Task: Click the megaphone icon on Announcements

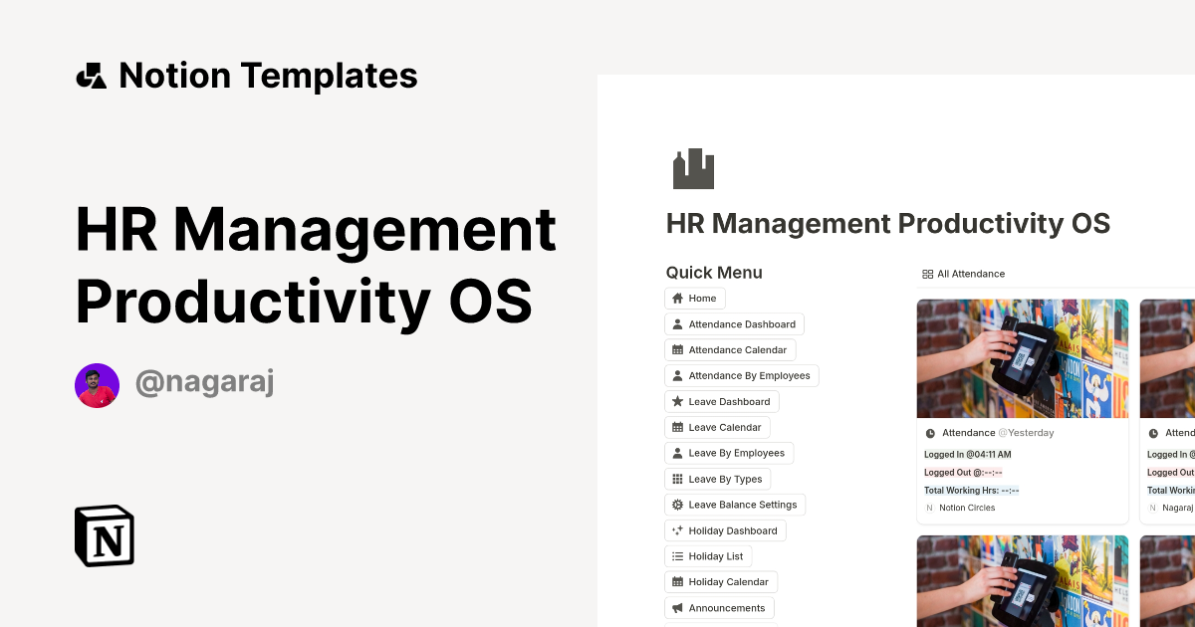Action: (x=676, y=607)
